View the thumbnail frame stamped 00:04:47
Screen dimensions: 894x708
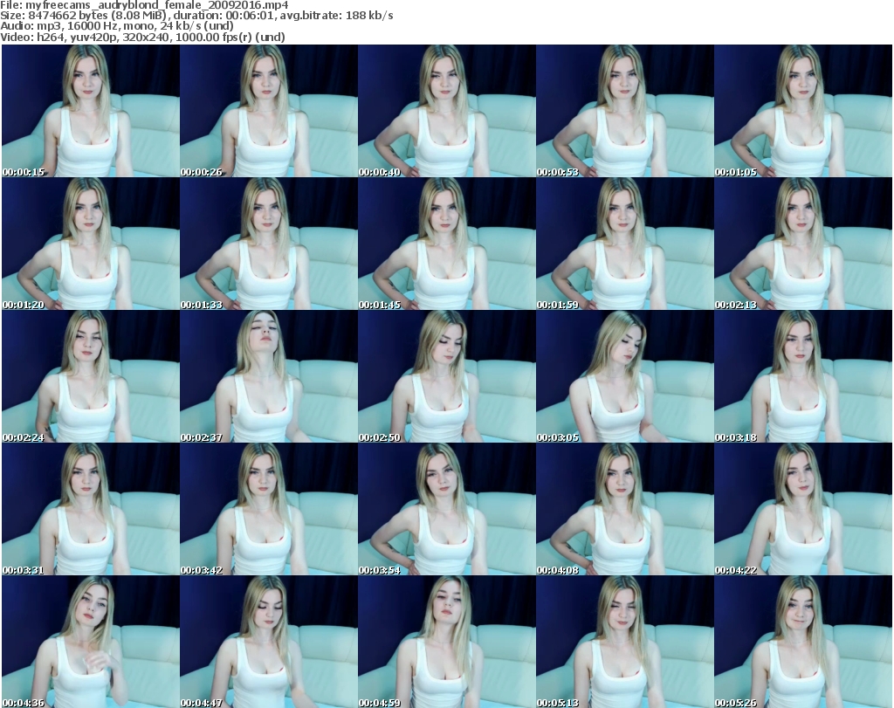269,642
